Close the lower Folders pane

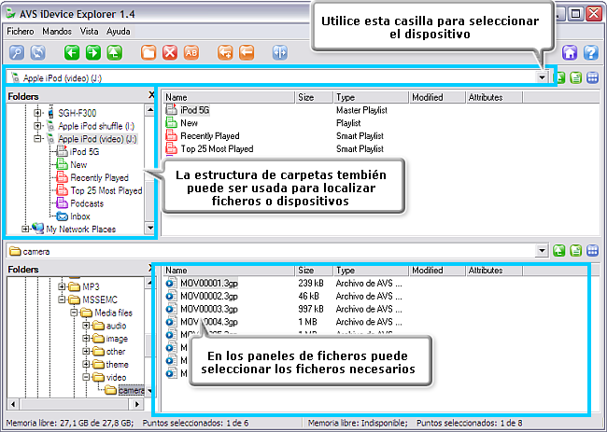151,268
